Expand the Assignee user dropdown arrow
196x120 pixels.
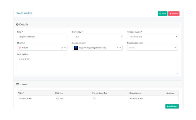tap(120, 48)
